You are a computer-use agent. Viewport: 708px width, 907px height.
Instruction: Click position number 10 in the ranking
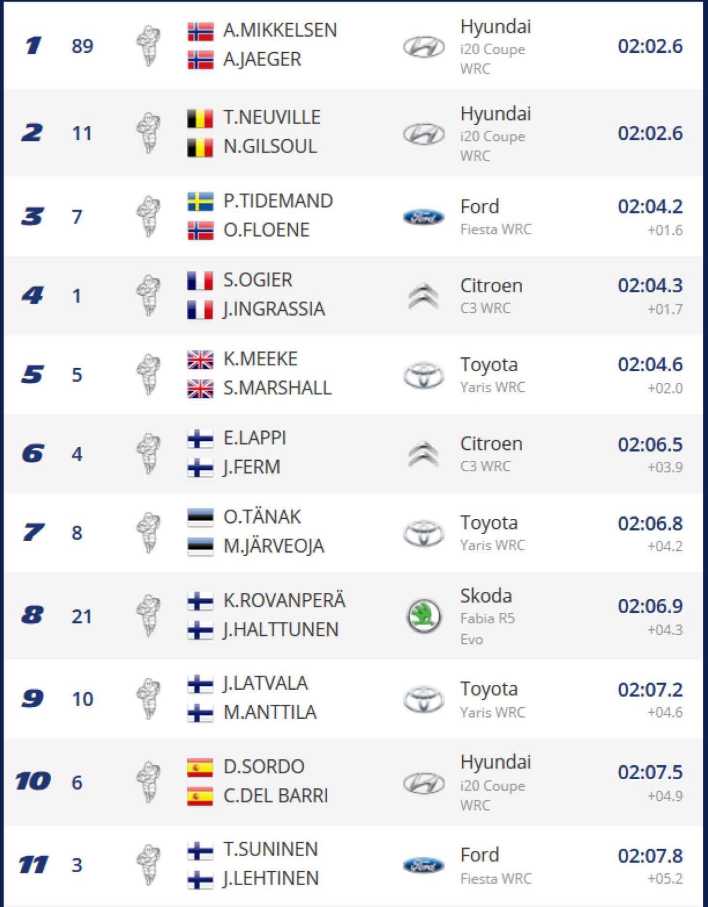(33, 781)
